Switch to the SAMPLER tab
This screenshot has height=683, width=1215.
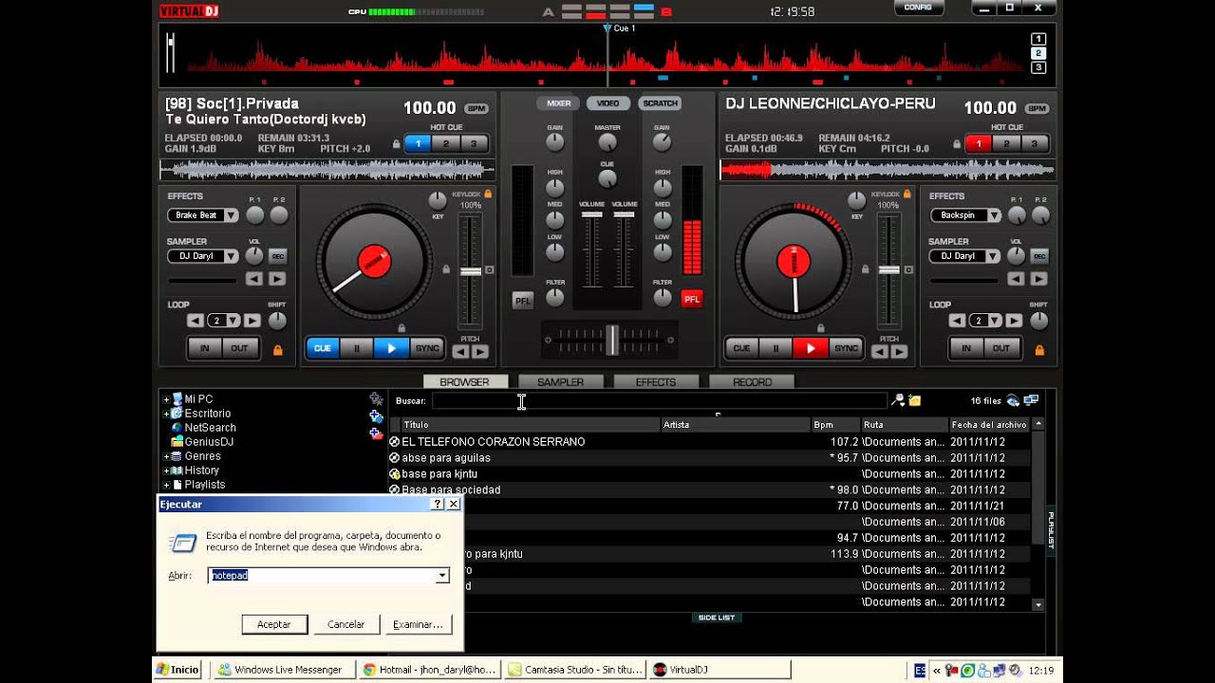[560, 381]
